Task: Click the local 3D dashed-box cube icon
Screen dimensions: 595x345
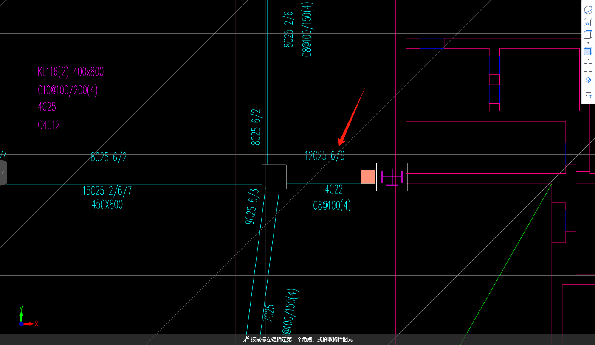Action: coord(588,80)
